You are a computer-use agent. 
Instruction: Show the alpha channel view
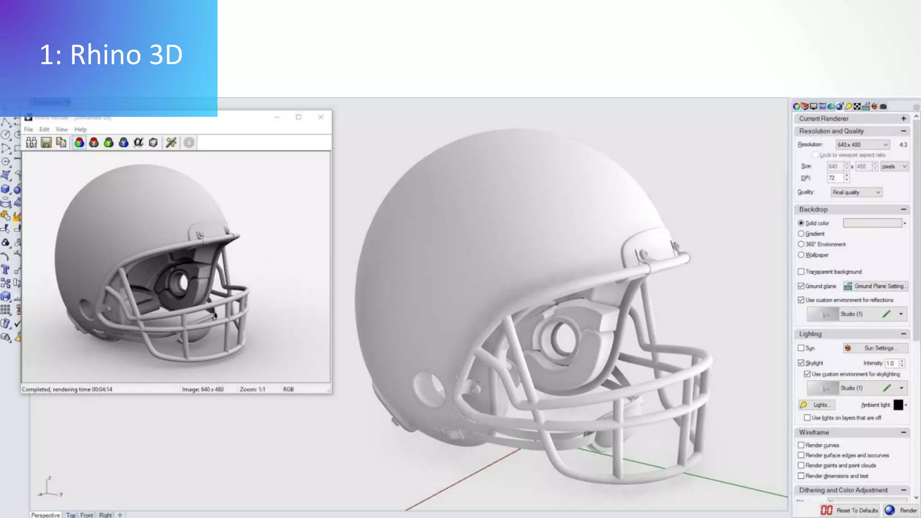tap(139, 143)
